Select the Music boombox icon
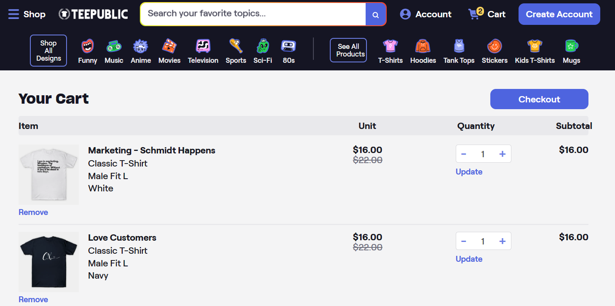615x306 pixels. pyautogui.click(x=114, y=46)
